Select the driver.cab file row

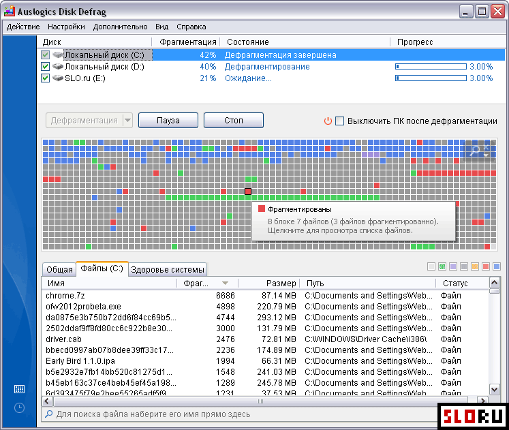tap(266, 339)
